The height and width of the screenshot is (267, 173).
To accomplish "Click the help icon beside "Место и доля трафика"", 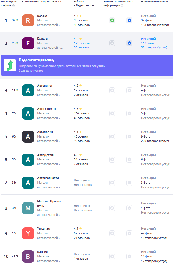I will click(x=14, y=5).
